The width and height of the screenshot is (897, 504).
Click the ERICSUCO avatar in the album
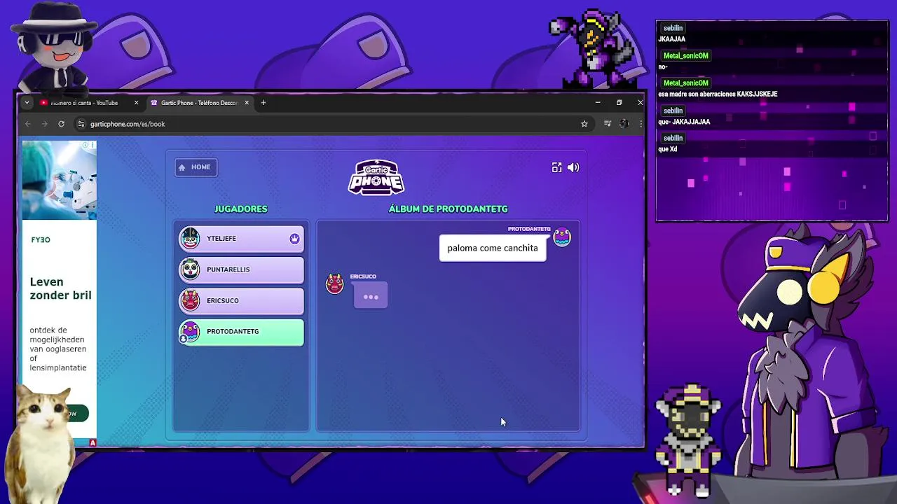[335, 283]
